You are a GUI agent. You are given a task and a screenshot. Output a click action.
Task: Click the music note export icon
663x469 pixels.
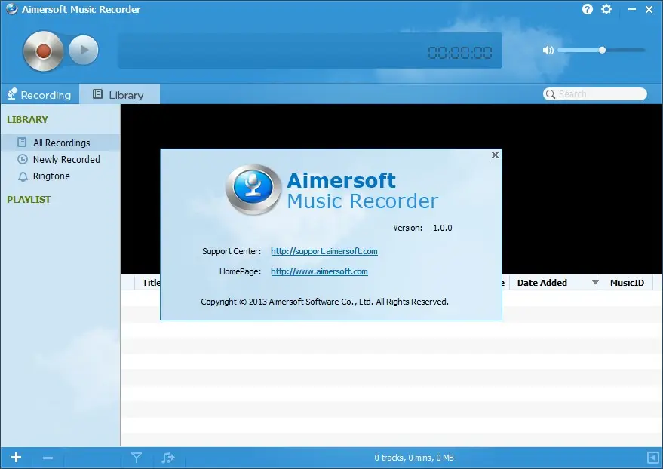tap(168, 458)
